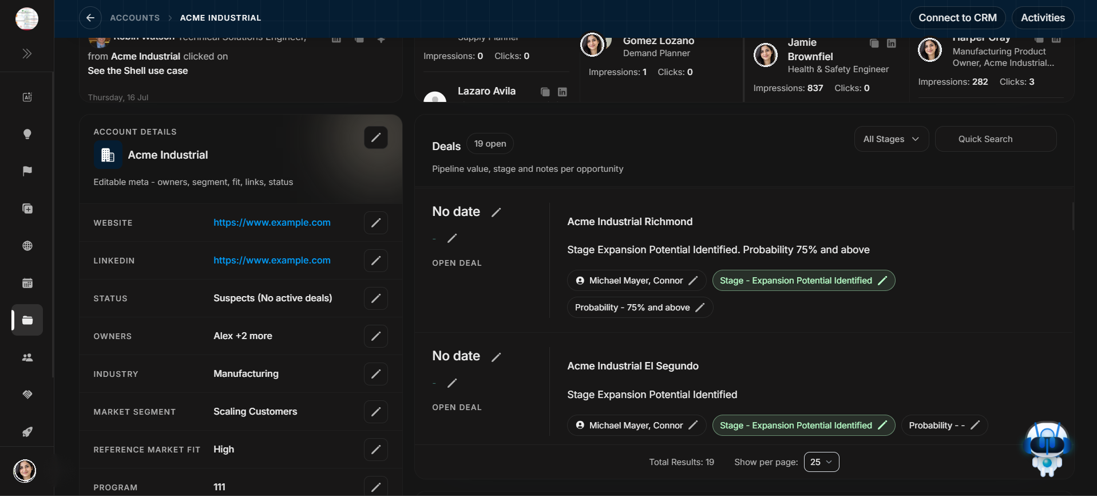The height and width of the screenshot is (496, 1097).
Task: Edit the Richmond deal owner Michael Mayer tag
Action: [x=693, y=281]
